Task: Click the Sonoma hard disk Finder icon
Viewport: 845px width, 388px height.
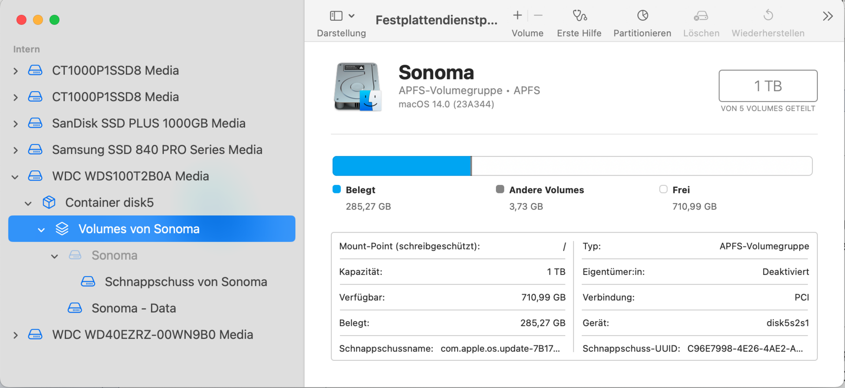Action: (x=357, y=86)
